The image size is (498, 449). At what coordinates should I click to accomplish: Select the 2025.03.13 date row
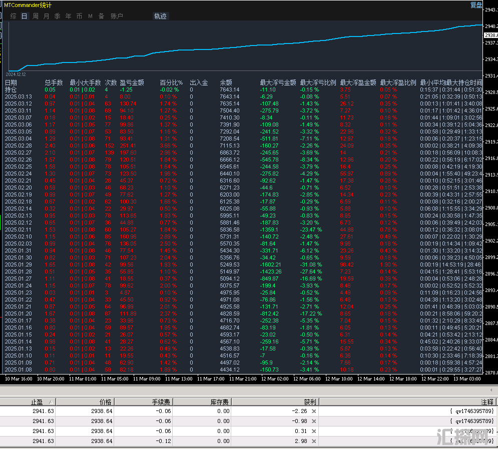(x=244, y=97)
